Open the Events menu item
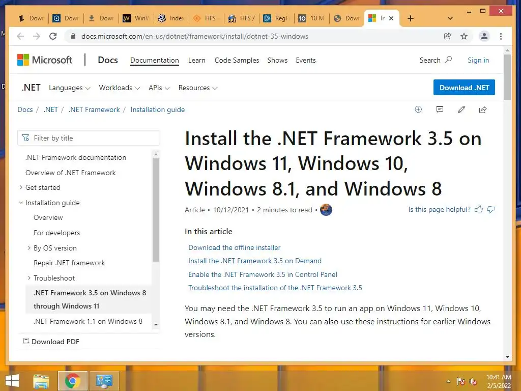 pyautogui.click(x=306, y=60)
